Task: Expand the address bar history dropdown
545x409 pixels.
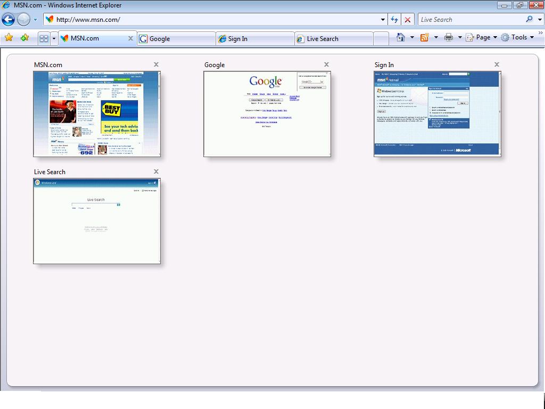Action: pos(383,20)
